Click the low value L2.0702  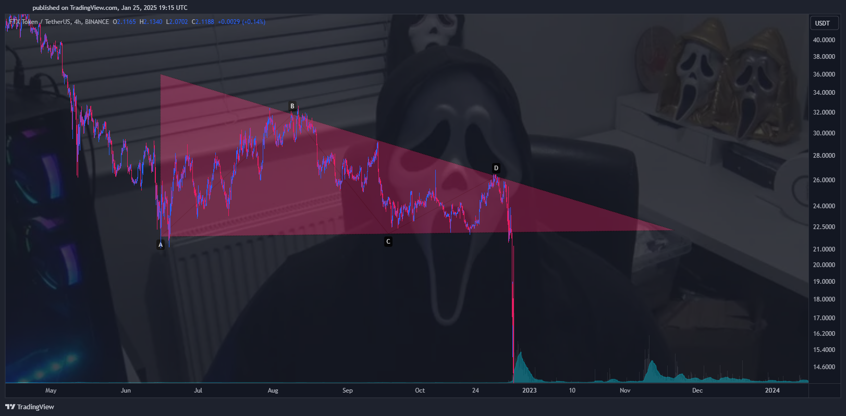pos(177,22)
